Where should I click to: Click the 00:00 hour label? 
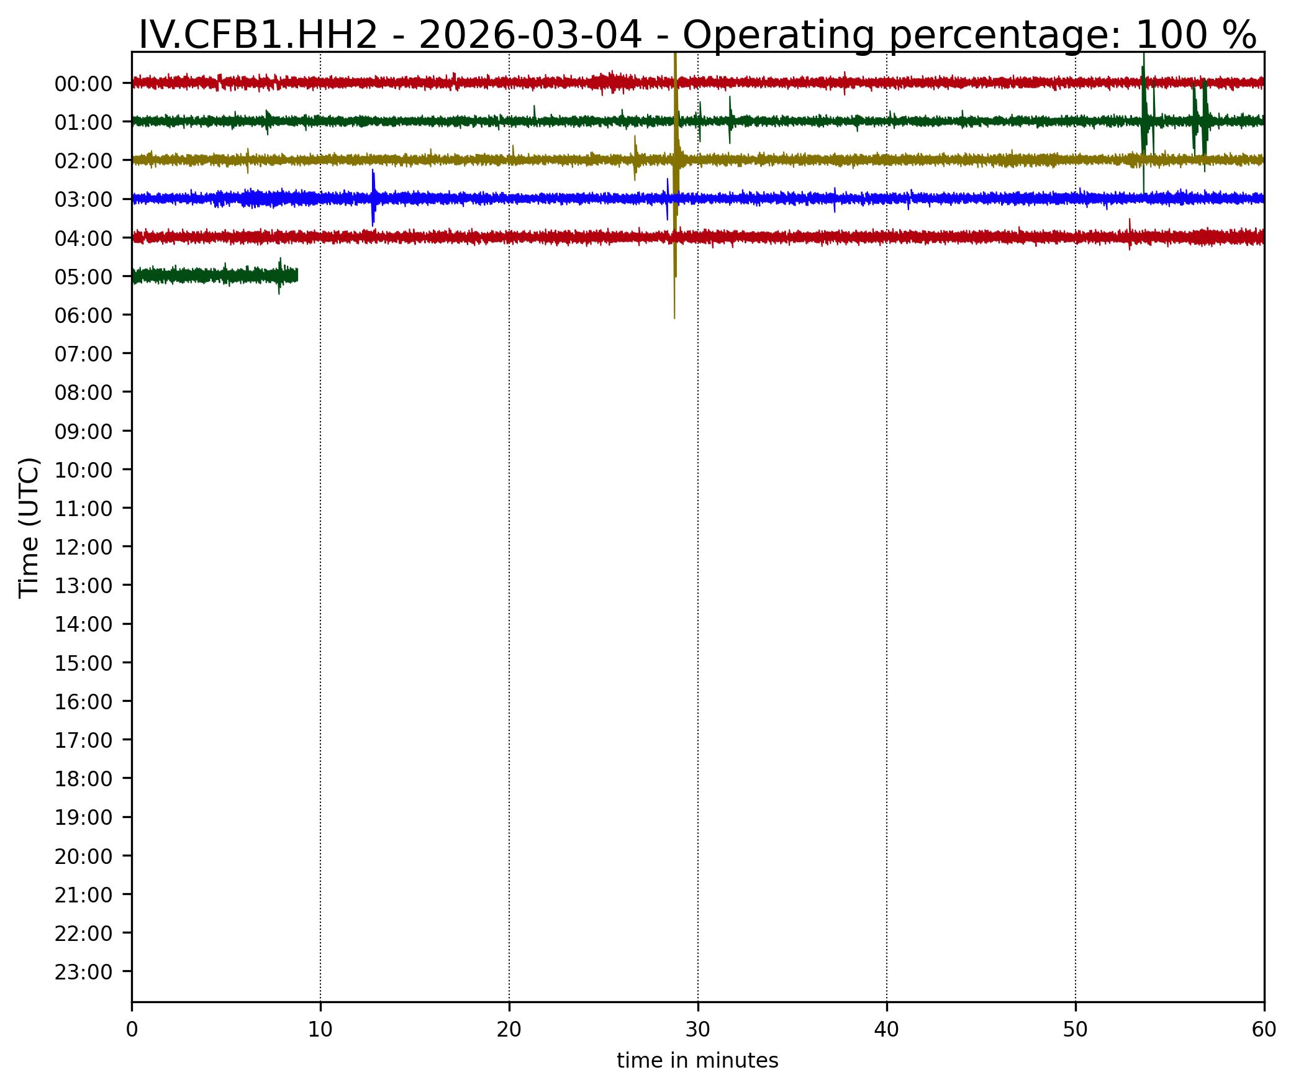[83, 84]
